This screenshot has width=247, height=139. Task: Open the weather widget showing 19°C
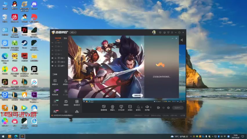179,137
